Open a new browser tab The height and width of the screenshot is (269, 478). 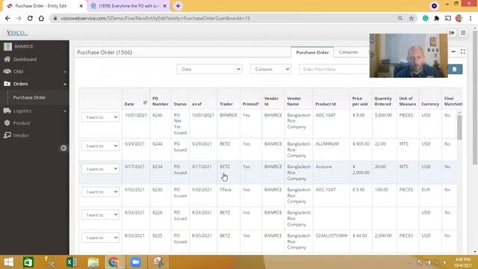coord(178,6)
